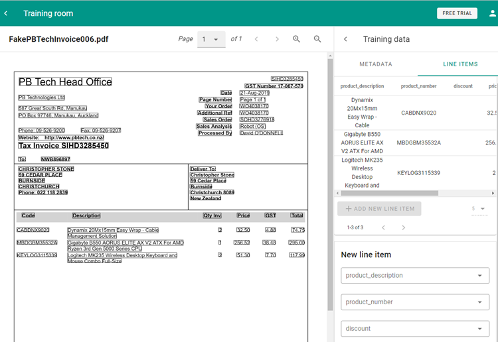Screen dimensions: 498x342
Task: Click the Free Trial button
Action: click(x=457, y=13)
